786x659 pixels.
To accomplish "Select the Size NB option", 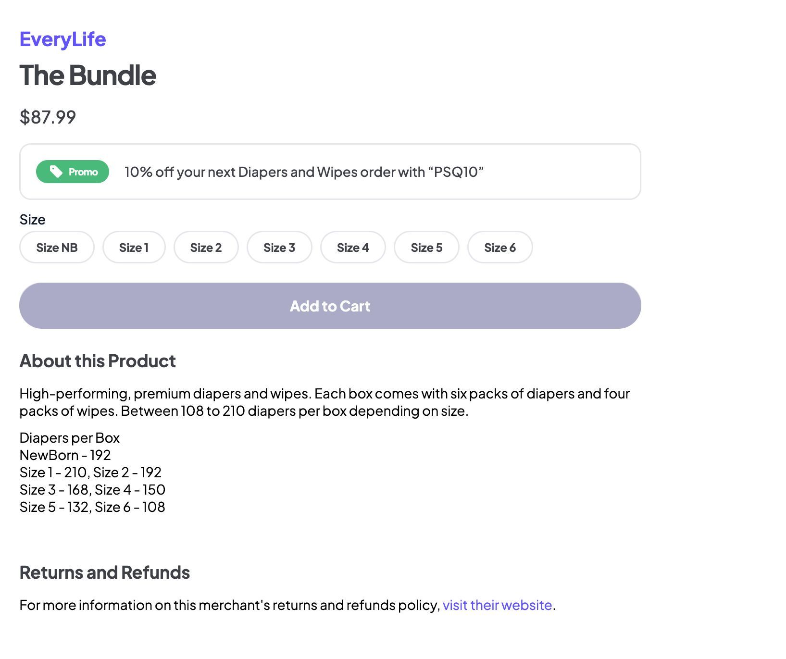I will tap(57, 247).
